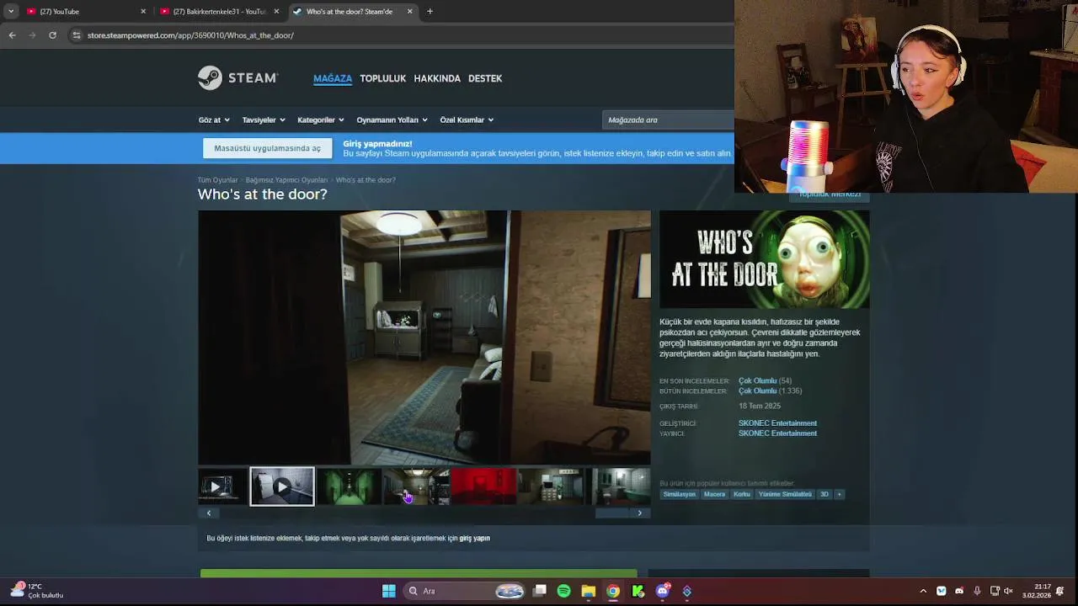Click the Who's at the Door capsule image
This screenshot has height=606, width=1078.
tap(764, 259)
